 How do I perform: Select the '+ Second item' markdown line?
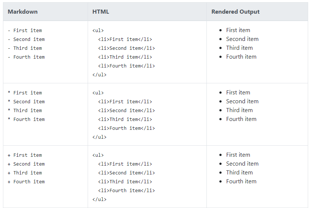pos(26,164)
